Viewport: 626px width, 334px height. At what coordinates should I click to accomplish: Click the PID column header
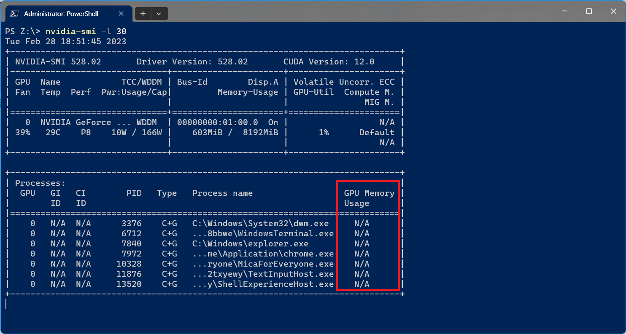click(x=134, y=193)
